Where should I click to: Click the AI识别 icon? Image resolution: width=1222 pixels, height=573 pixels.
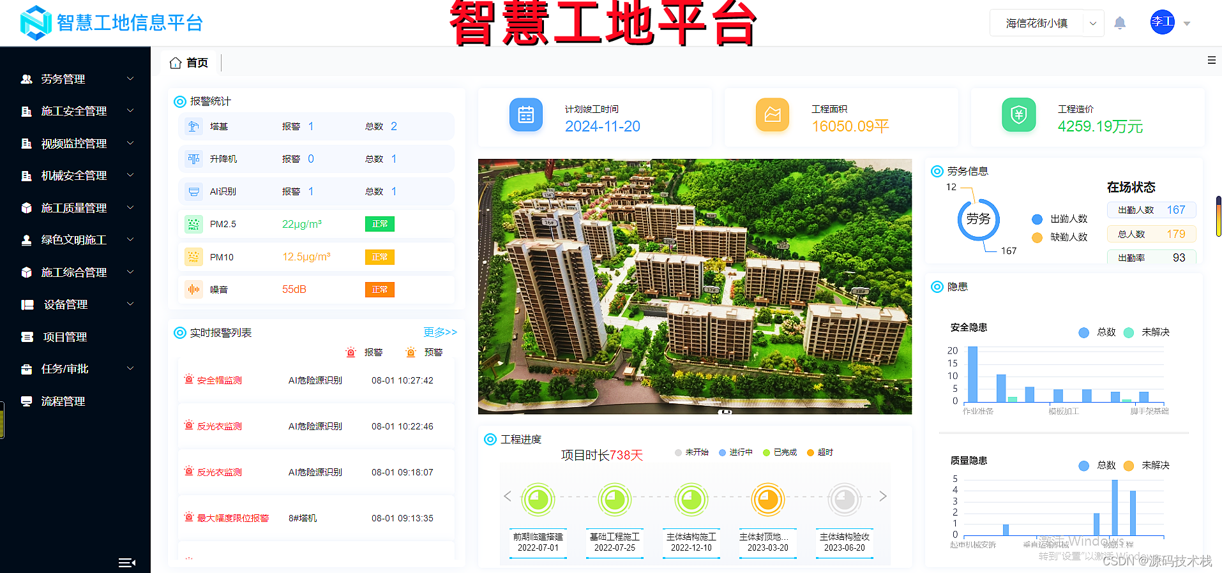[x=193, y=191]
